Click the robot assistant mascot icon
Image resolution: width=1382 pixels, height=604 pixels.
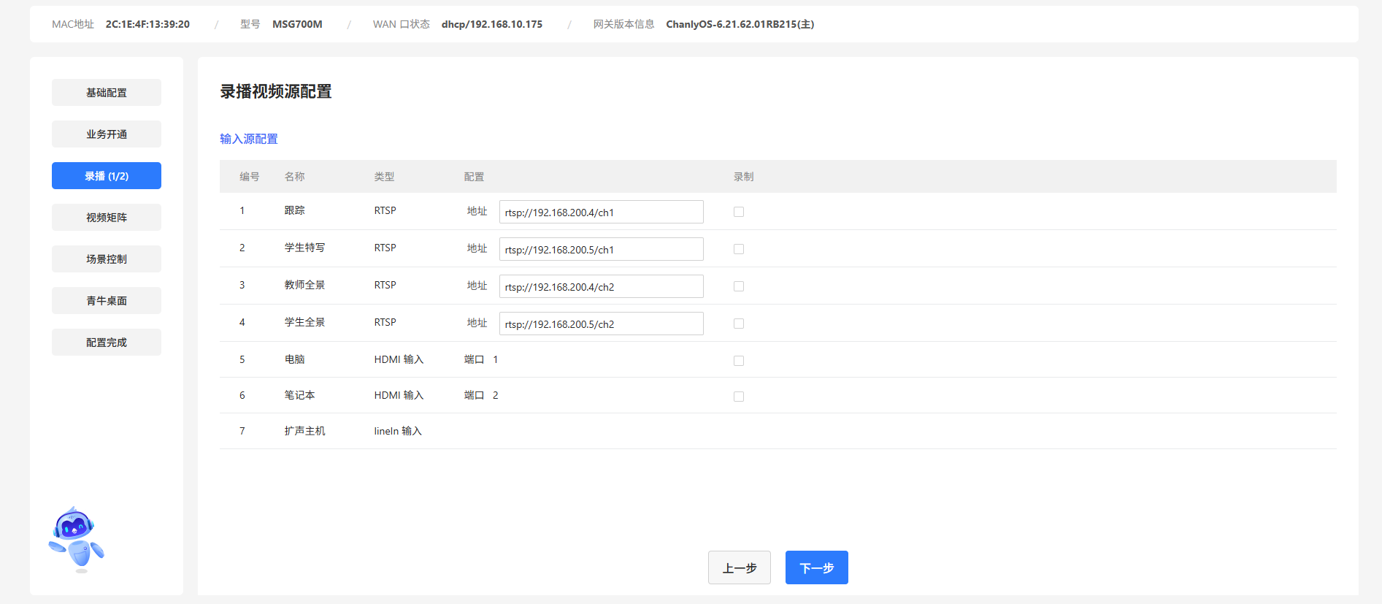pyautogui.click(x=77, y=539)
